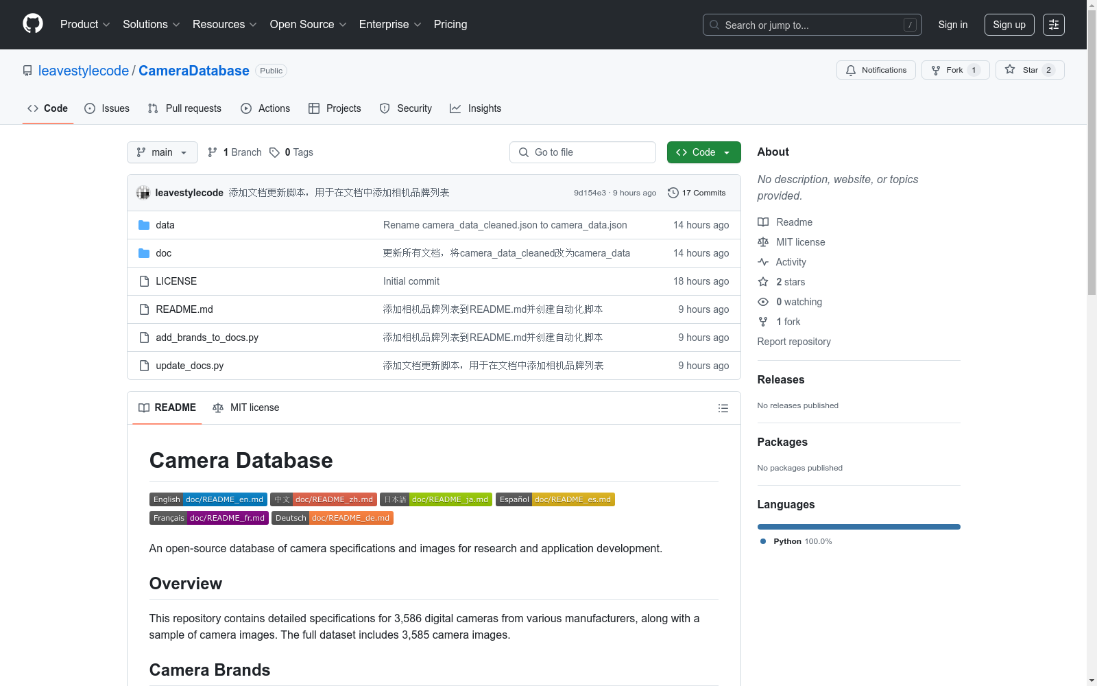Fork the CameraDatabase repository
Viewport: 1097px width, 686px height.
click(x=955, y=70)
